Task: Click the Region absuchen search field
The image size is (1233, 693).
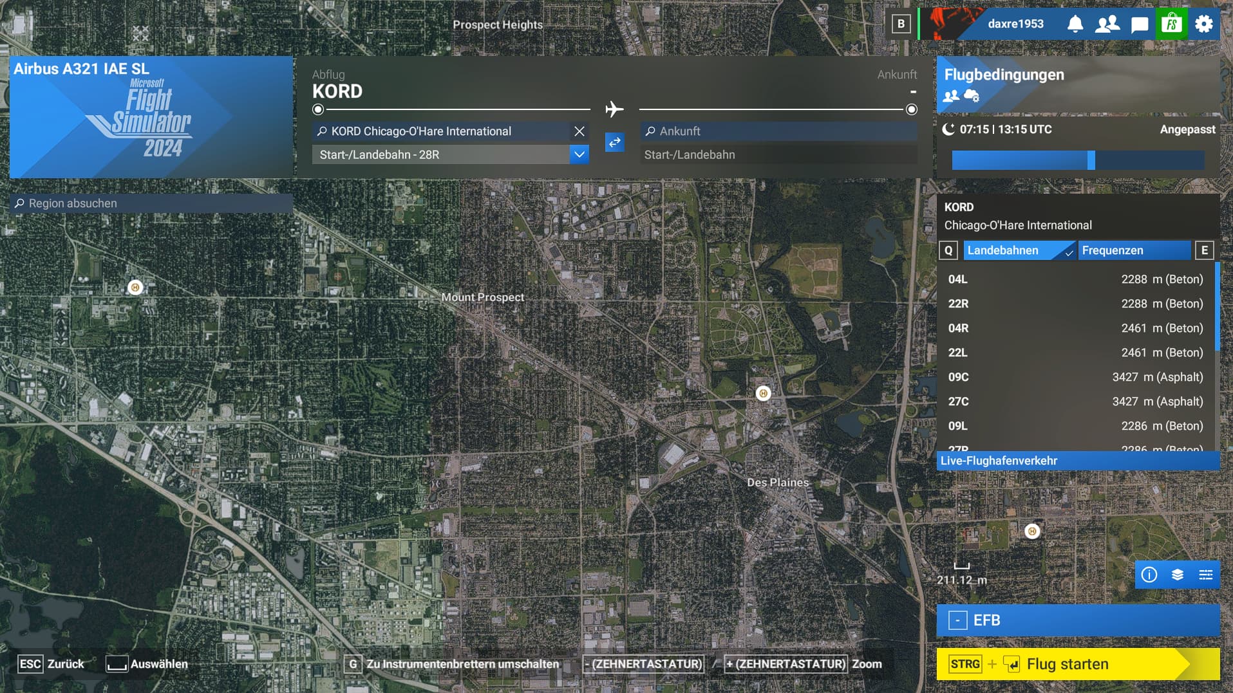Action: (151, 203)
